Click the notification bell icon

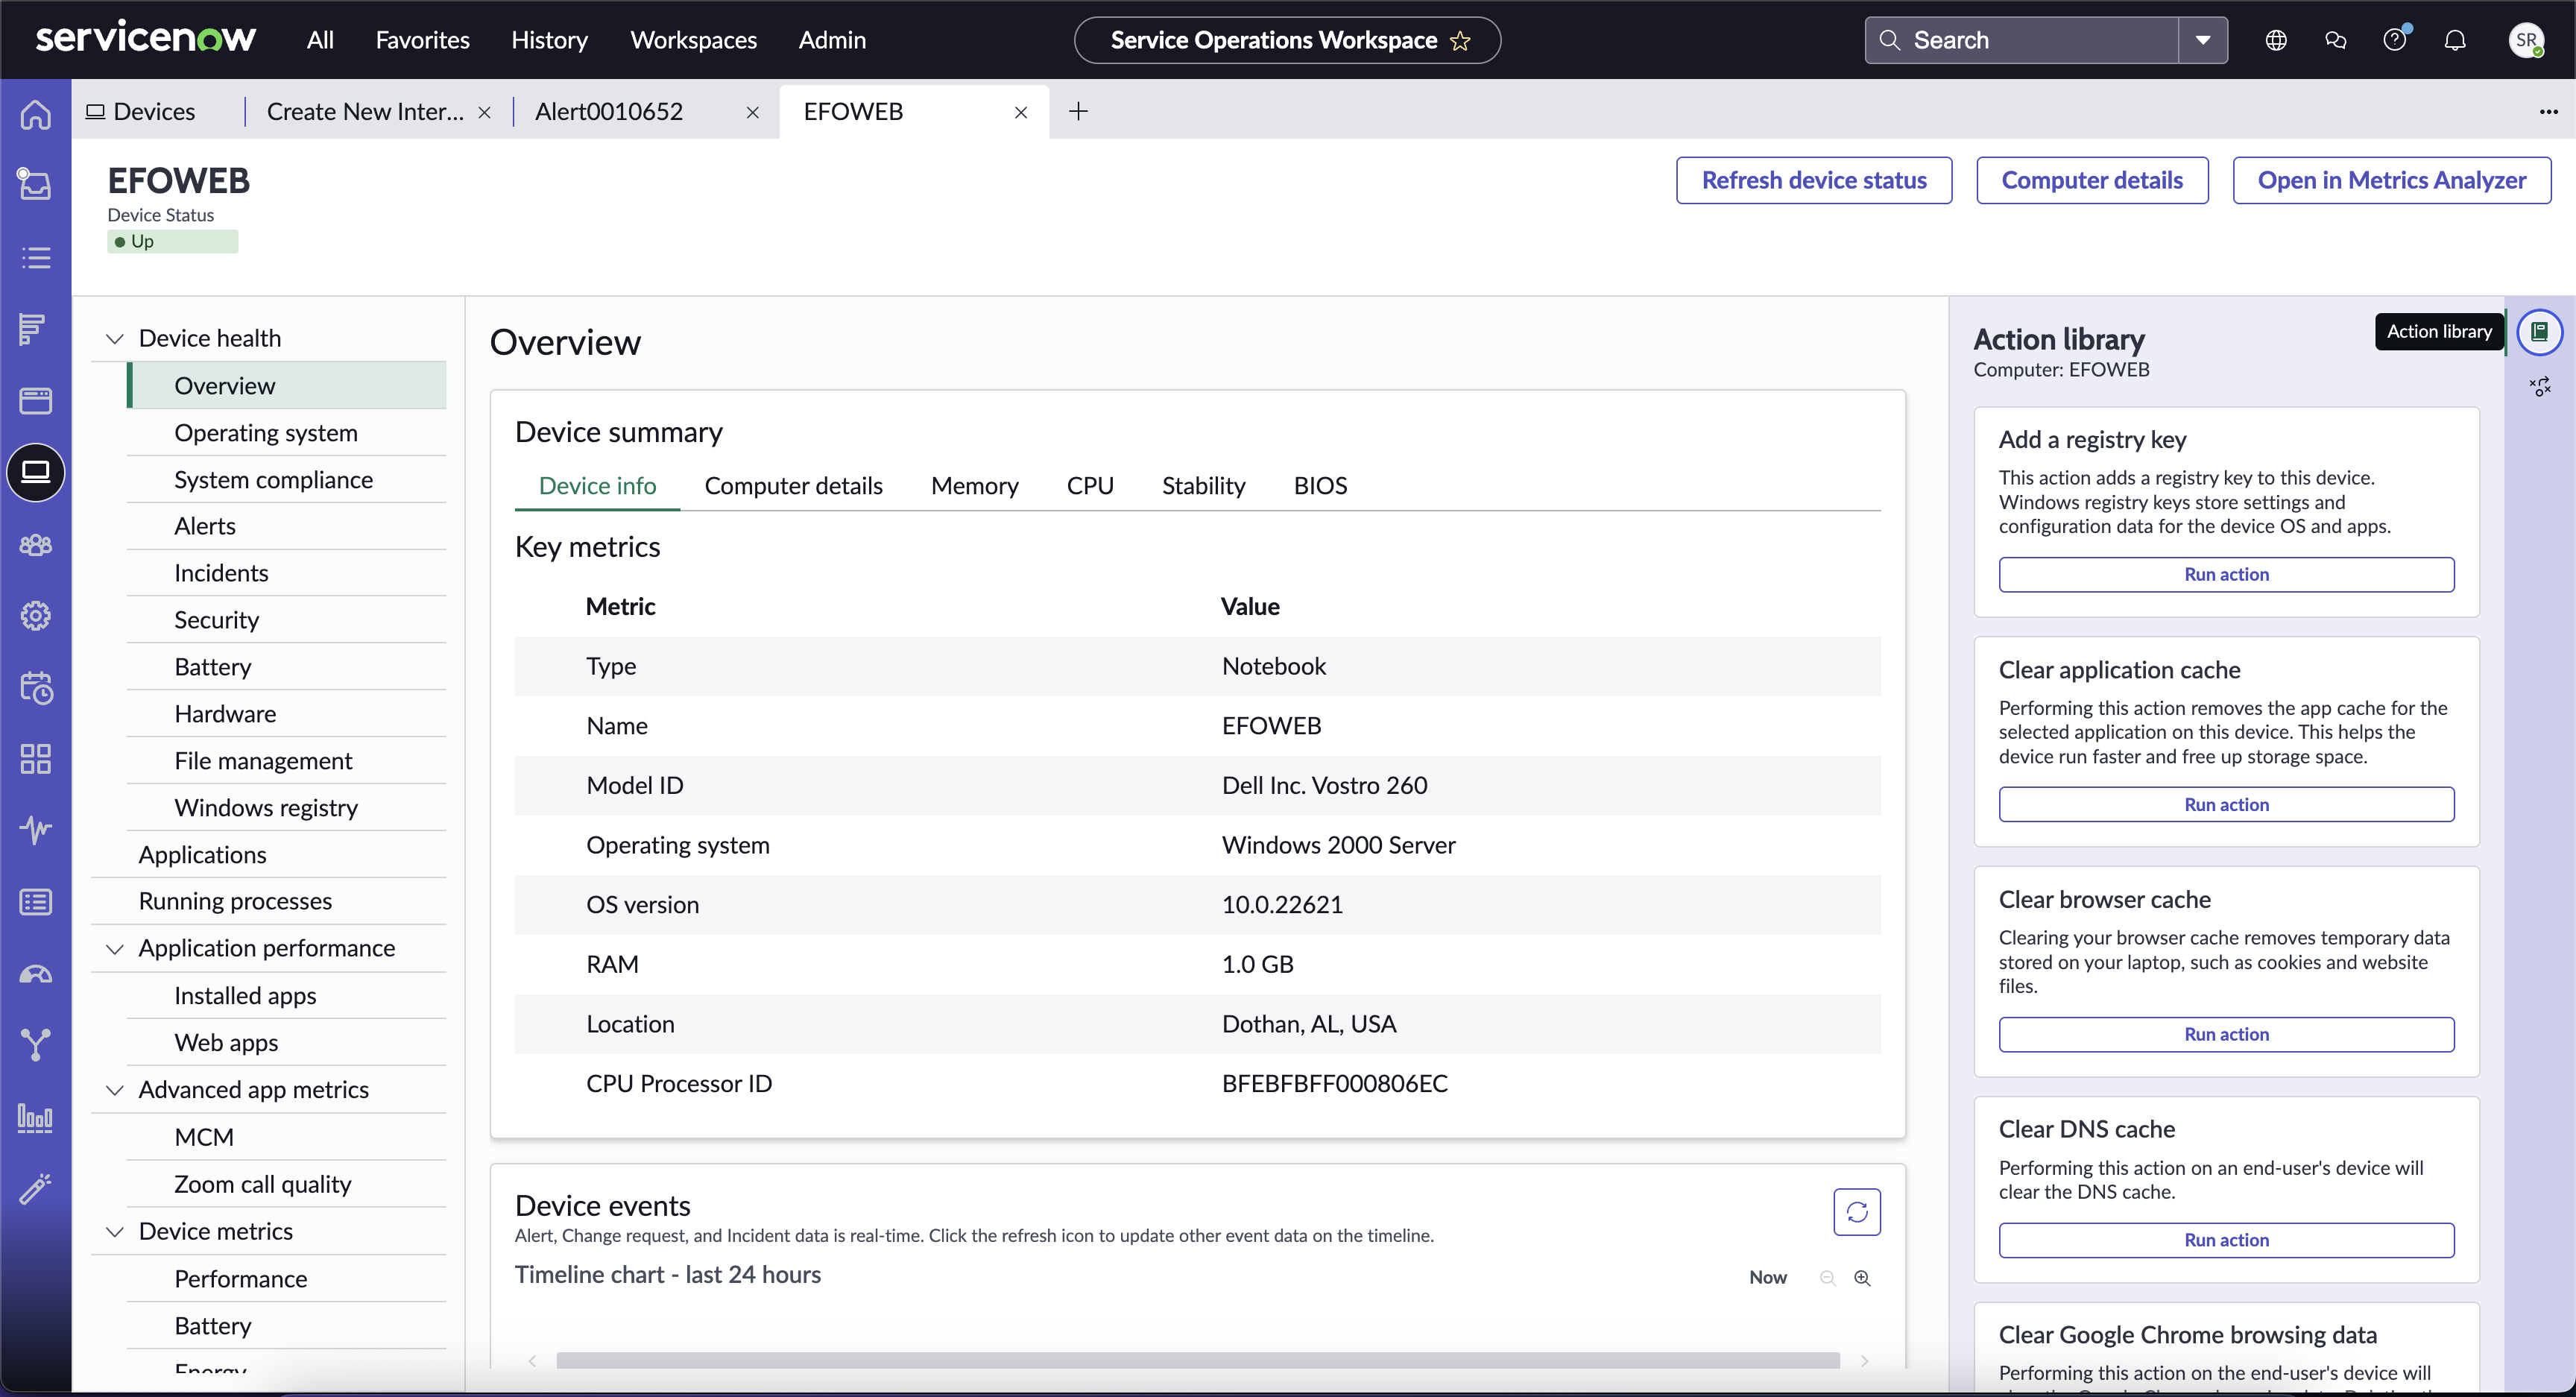2455,40
